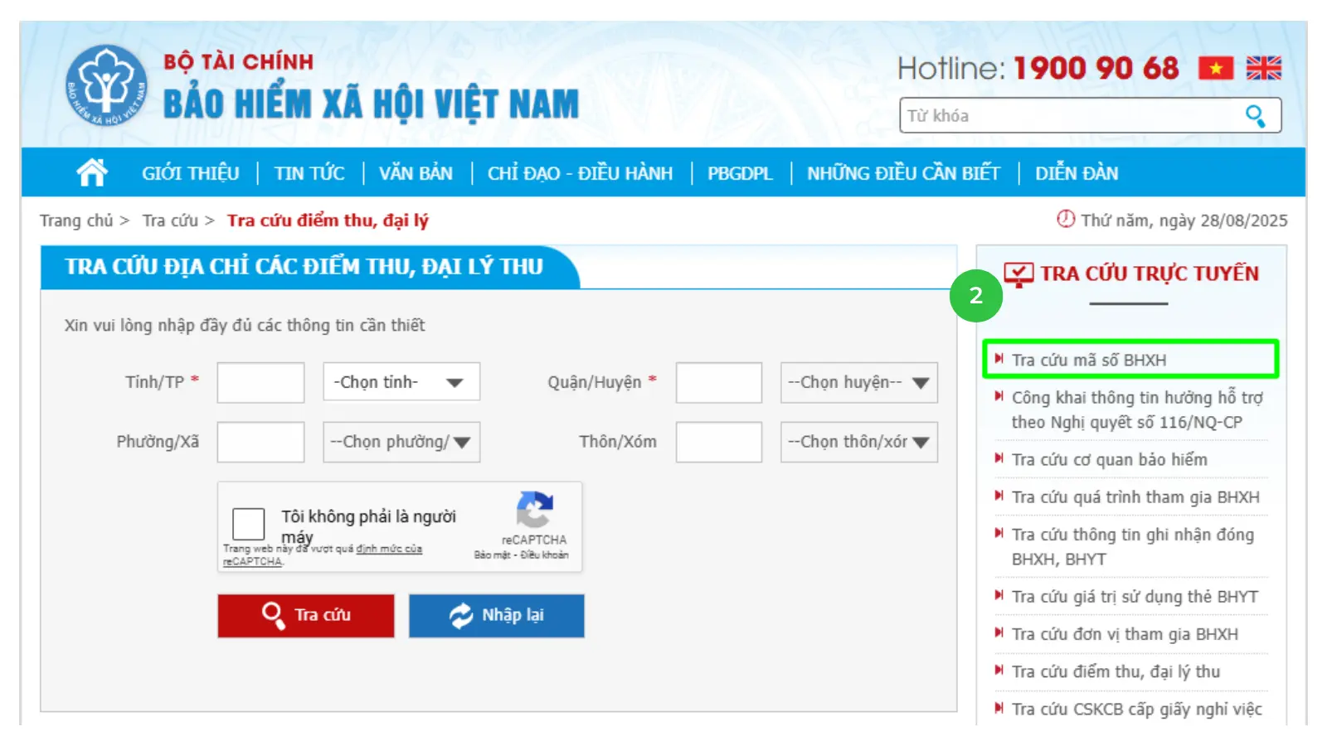Expand the Chọn thôn/xóm dropdown
The width and height of the screenshot is (1327, 746).
(x=859, y=442)
